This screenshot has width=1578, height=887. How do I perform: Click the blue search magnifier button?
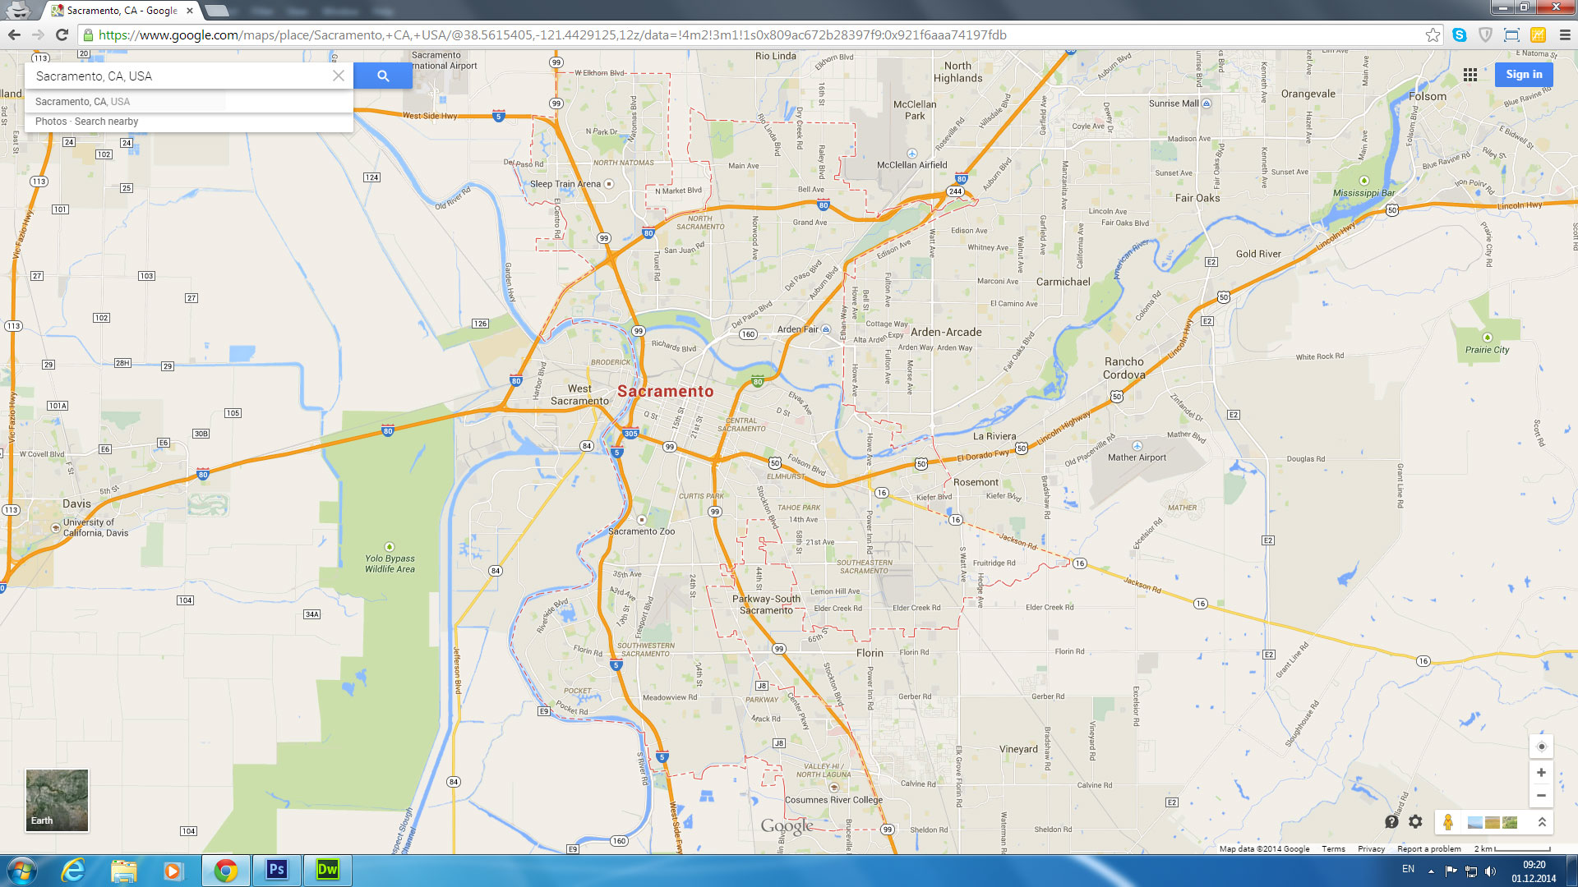(383, 76)
